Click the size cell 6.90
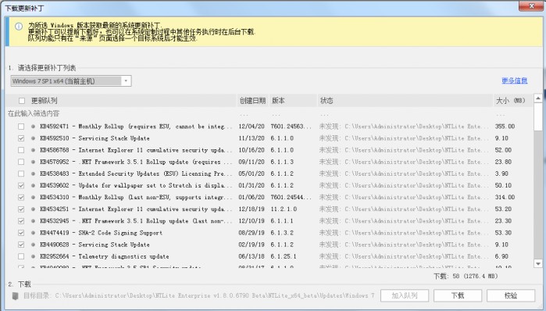Screen dimensions: 546x311 click(501, 256)
